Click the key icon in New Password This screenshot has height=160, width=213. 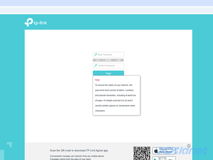pyautogui.click(x=96, y=55)
